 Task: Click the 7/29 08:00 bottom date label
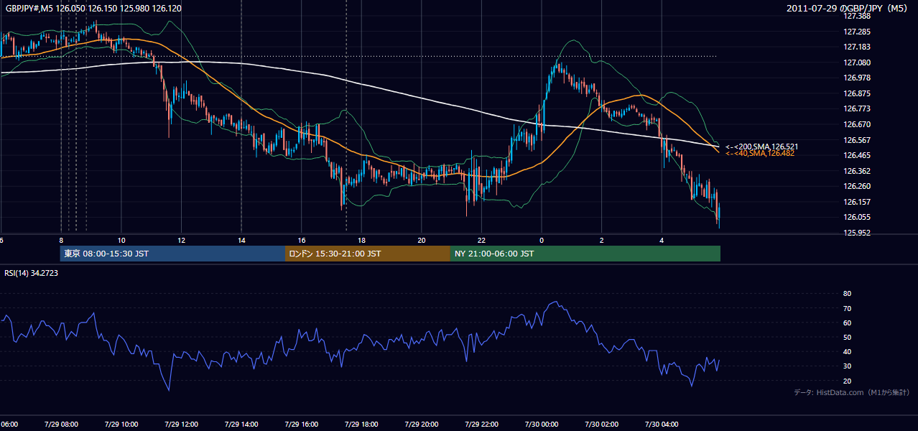pyautogui.click(x=61, y=424)
